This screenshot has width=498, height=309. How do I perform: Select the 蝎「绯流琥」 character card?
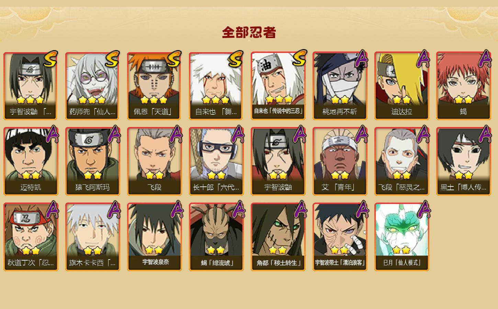[216, 237]
